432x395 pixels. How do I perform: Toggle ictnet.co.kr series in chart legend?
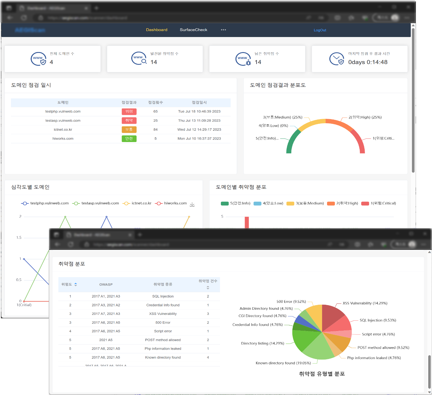click(x=137, y=203)
